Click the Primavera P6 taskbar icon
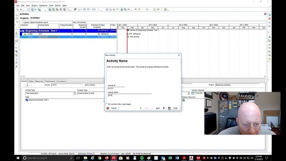 tap(114, 158)
